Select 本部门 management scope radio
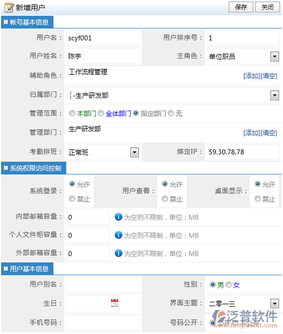Viewport: 283px width, 334px height. pyautogui.click(x=72, y=113)
